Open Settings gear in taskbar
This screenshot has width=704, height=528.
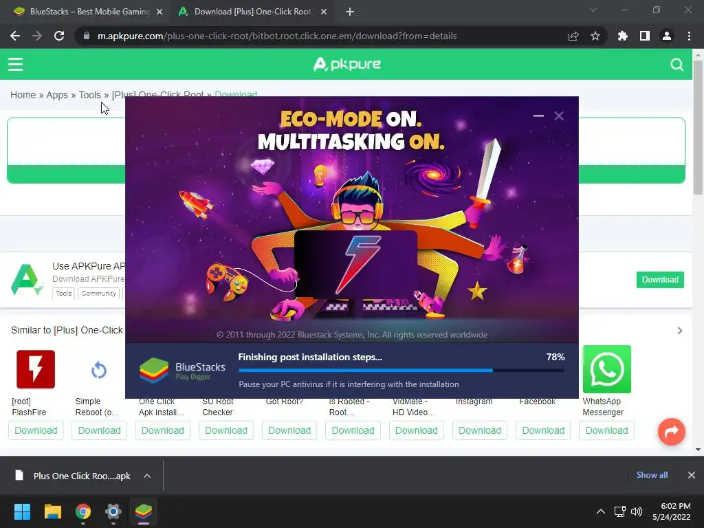[x=113, y=511]
